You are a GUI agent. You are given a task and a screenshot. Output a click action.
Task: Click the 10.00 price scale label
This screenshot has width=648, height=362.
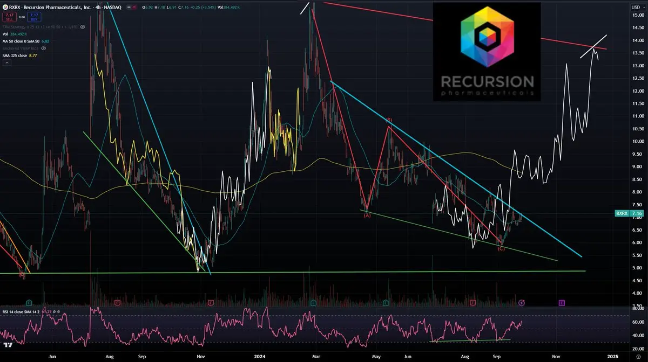pos(639,141)
